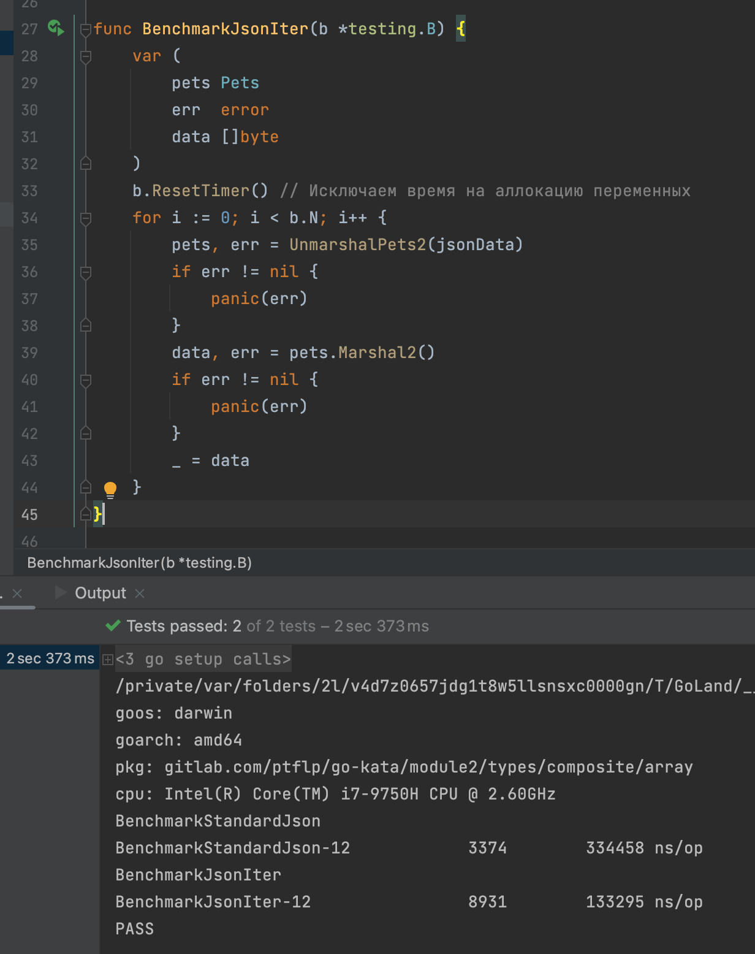Select the 2 sec 373 ms test result item
The image size is (755, 954).
tap(50, 658)
